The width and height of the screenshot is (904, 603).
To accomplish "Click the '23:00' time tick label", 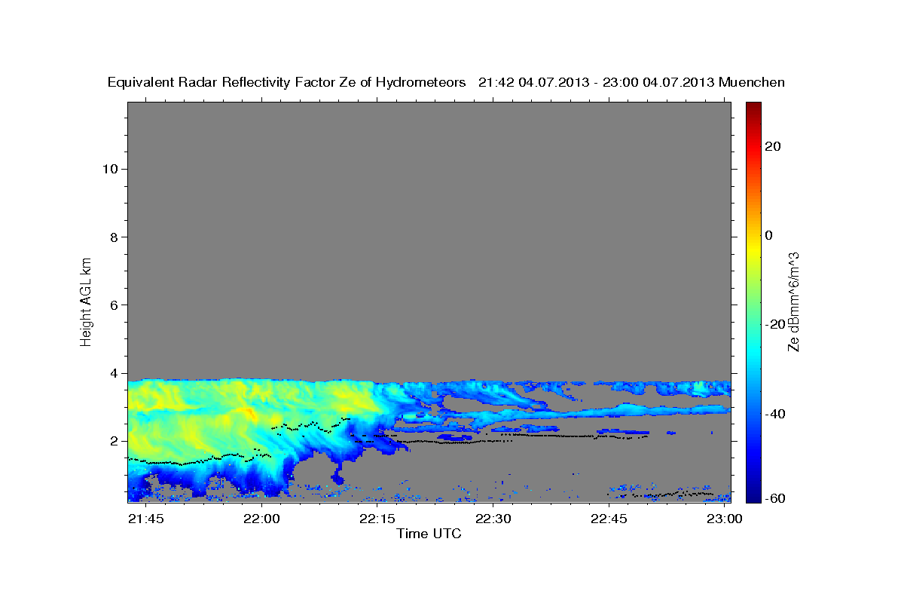I will [725, 519].
